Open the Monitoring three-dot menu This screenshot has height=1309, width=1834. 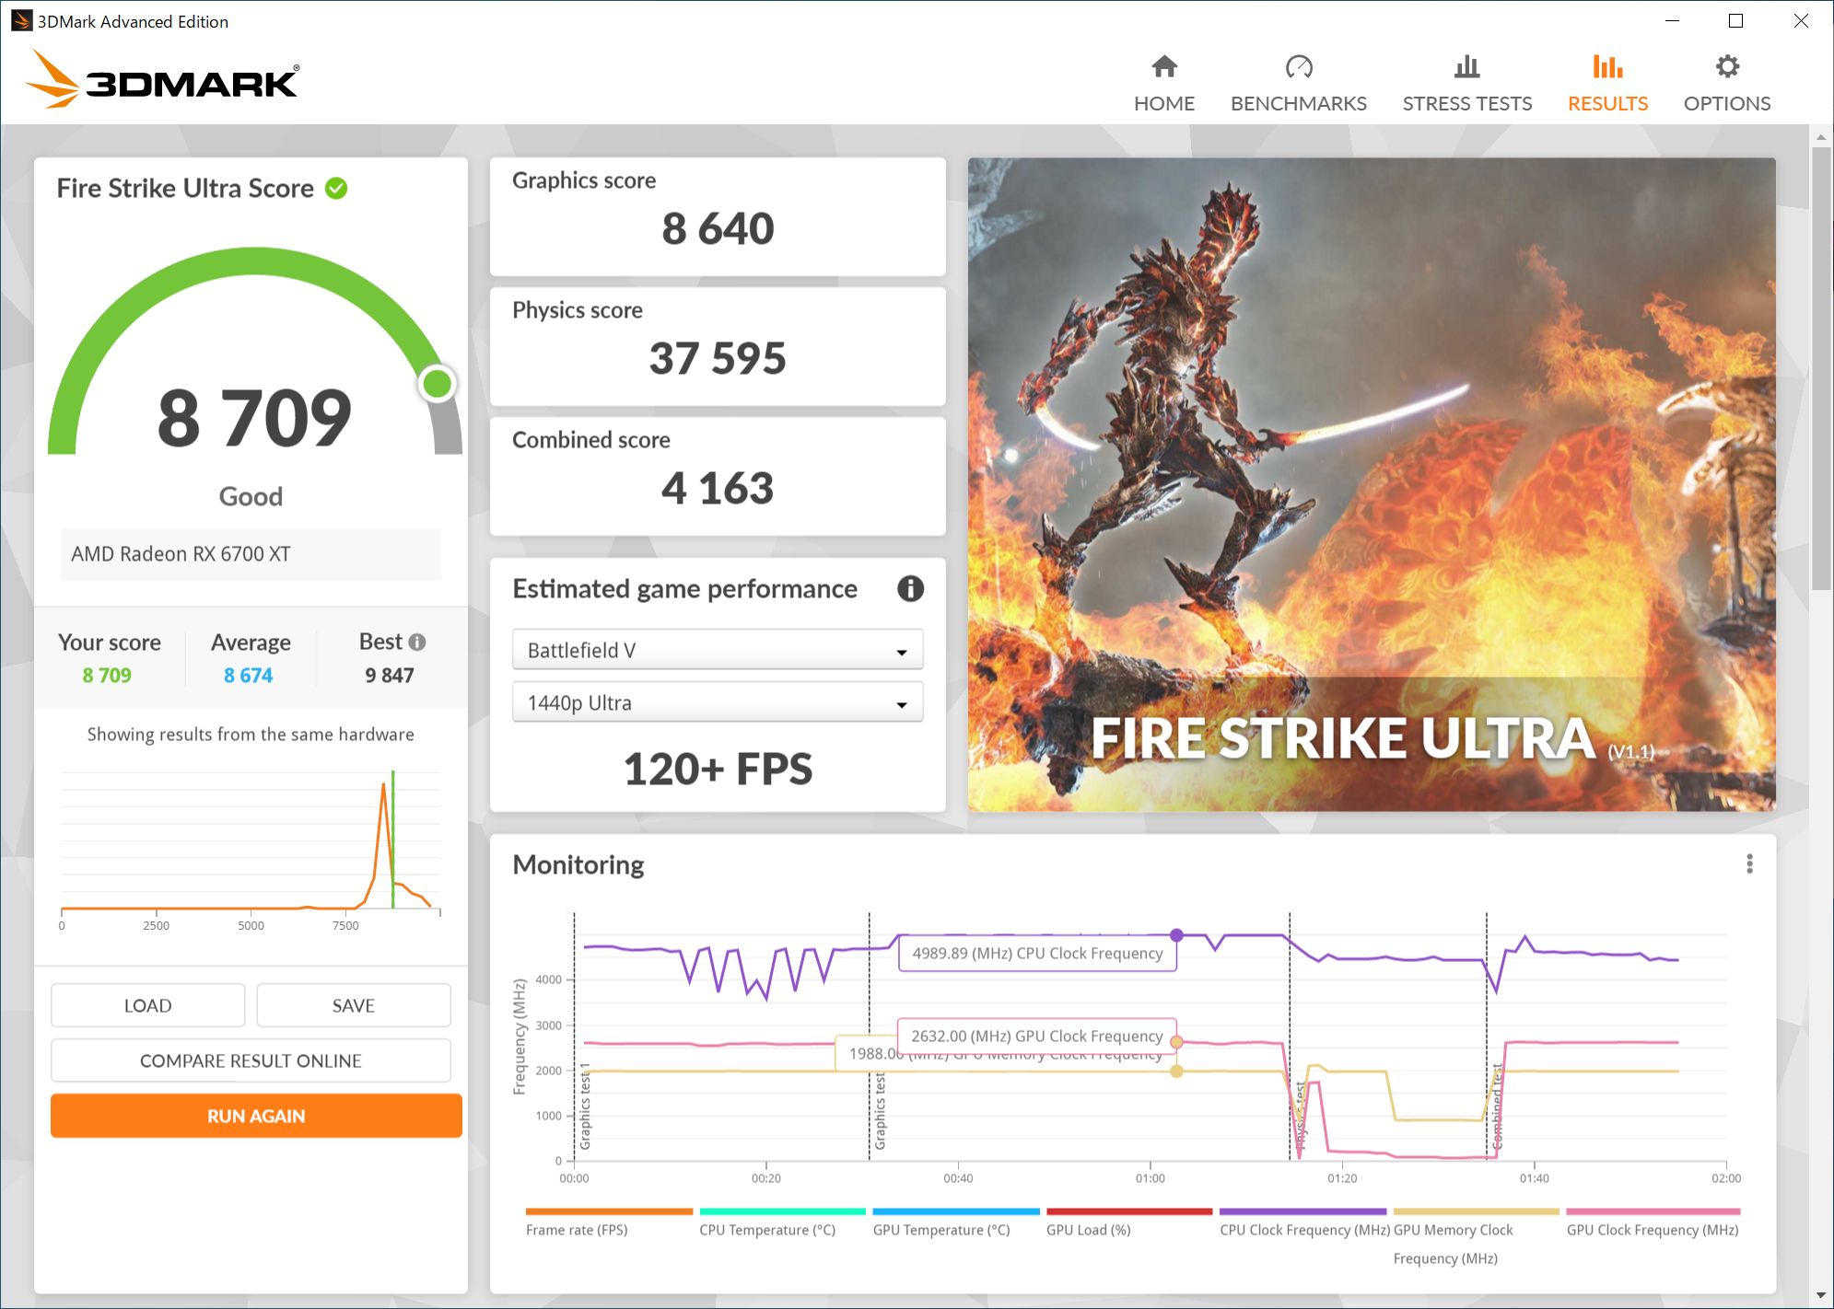1749,863
